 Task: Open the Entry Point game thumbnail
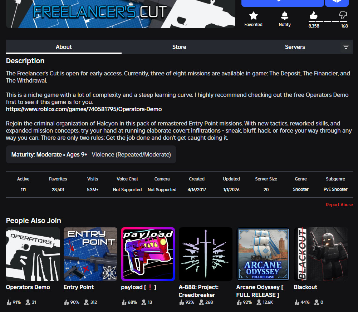click(x=90, y=254)
